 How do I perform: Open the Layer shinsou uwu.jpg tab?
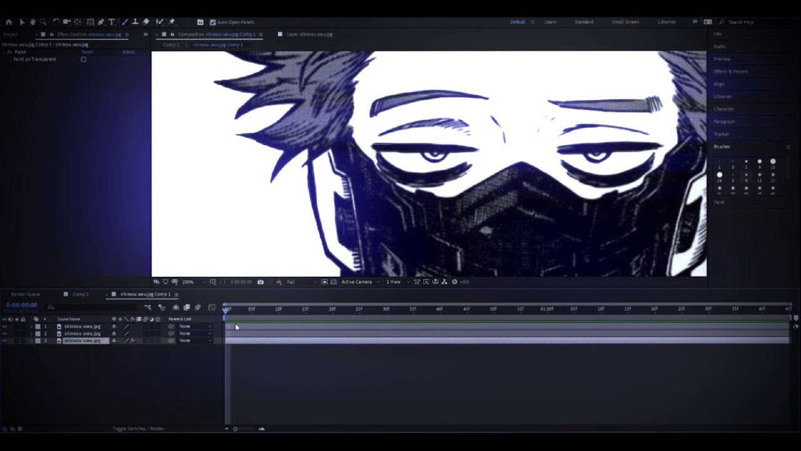pos(309,34)
